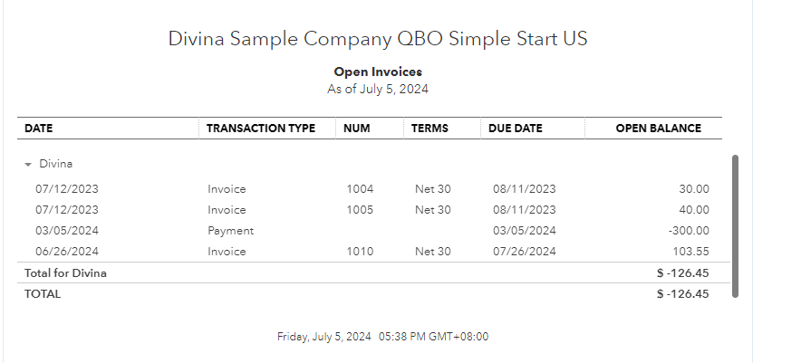Open invoice number 1010 row
Viewport: 801px width, 363px height.
[x=360, y=252]
